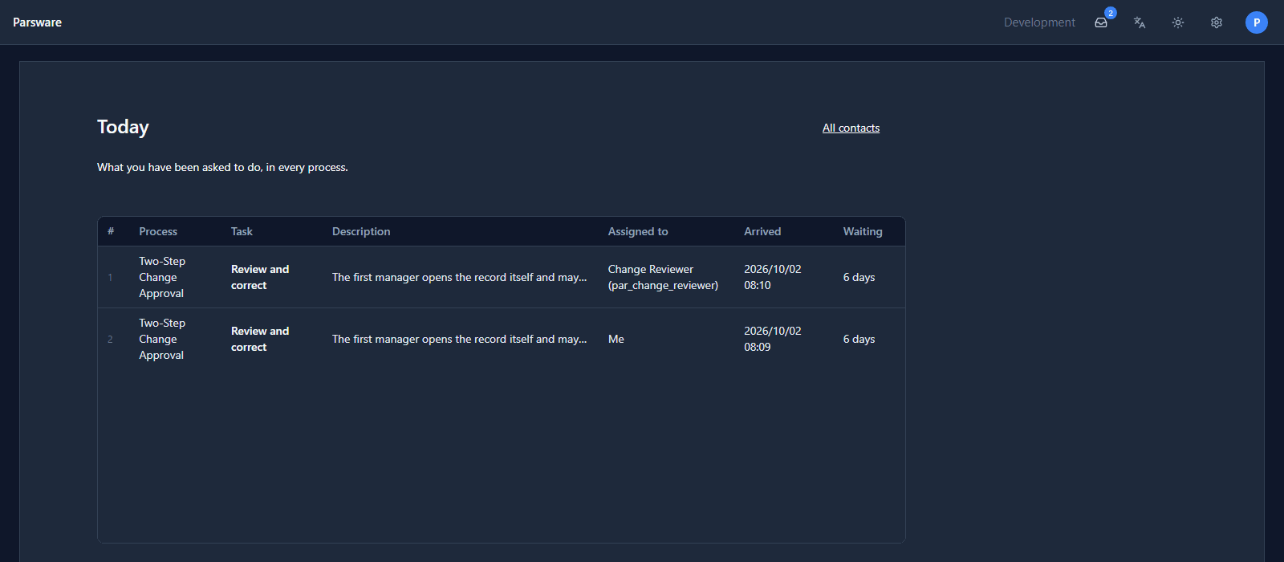Image resolution: width=1284 pixels, height=562 pixels.
Task: Click the Process column header
Action: click(x=158, y=231)
